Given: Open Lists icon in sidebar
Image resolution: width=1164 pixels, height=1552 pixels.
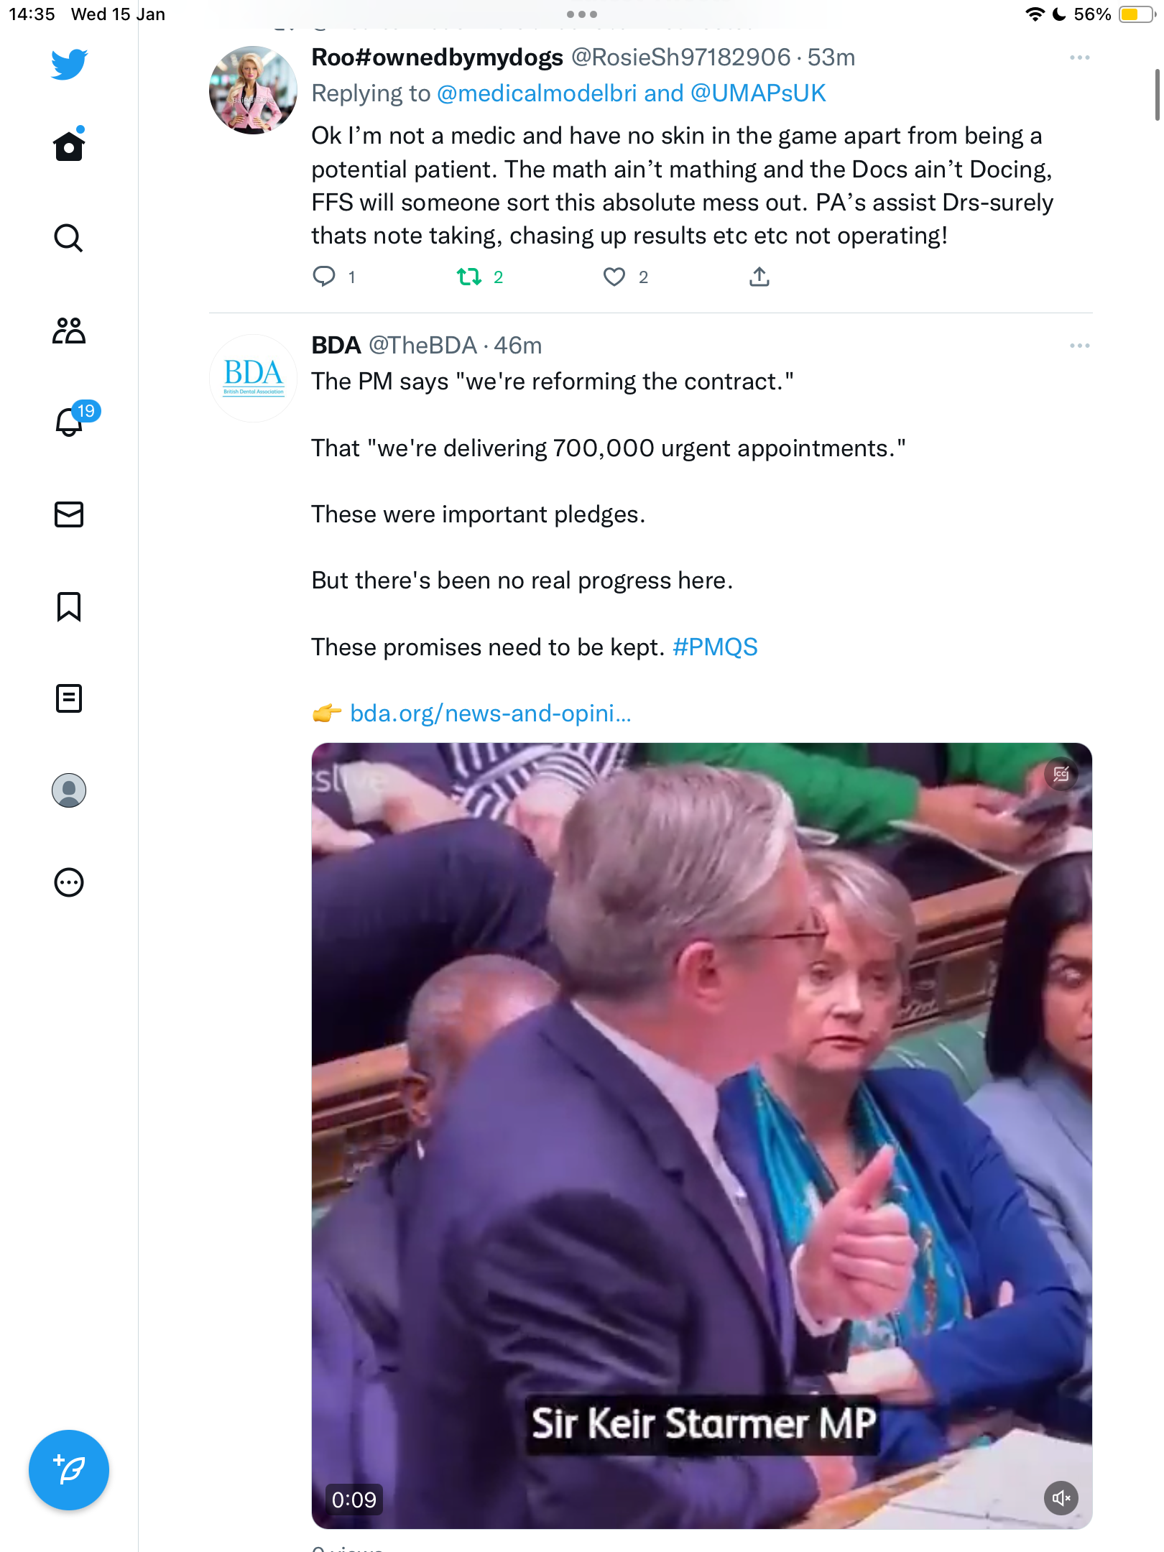Looking at the screenshot, I should [x=69, y=698].
